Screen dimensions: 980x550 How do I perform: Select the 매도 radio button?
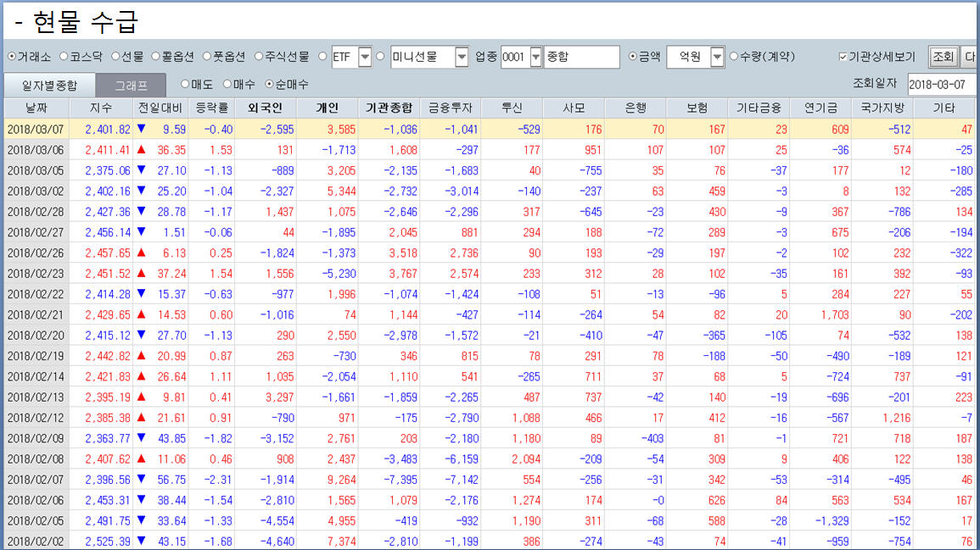point(185,84)
